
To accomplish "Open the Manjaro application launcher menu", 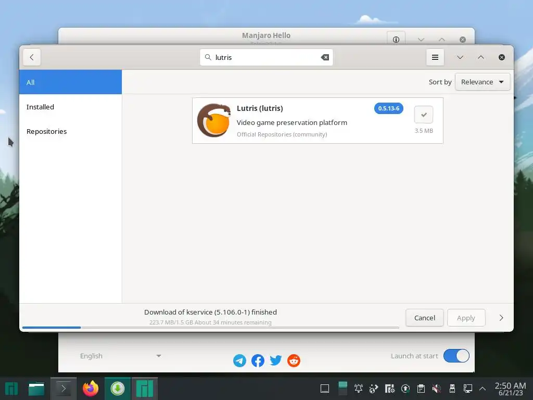I will (x=11, y=389).
